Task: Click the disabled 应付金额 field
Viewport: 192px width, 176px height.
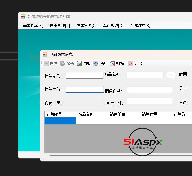Action: click(x=85, y=102)
